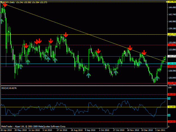
Task: Click the 11 Jun 2010 date label
Action: 34,130
